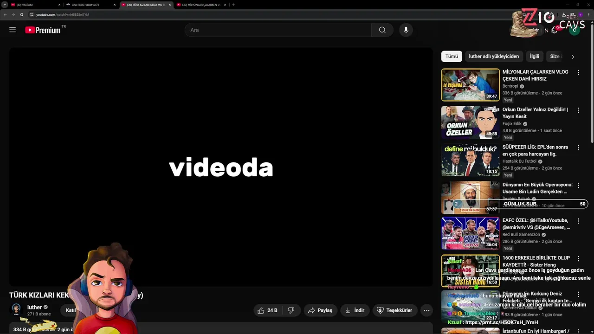Reload the page in the browser

(x=21, y=14)
